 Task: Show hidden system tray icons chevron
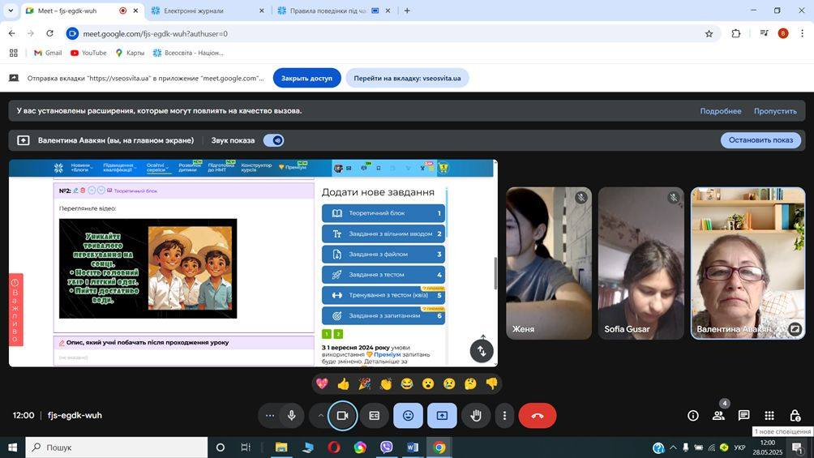pyautogui.click(x=673, y=447)
